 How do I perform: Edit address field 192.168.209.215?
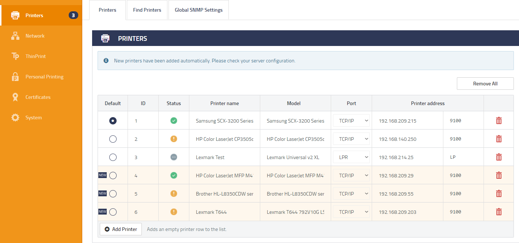tap(408, 120)
